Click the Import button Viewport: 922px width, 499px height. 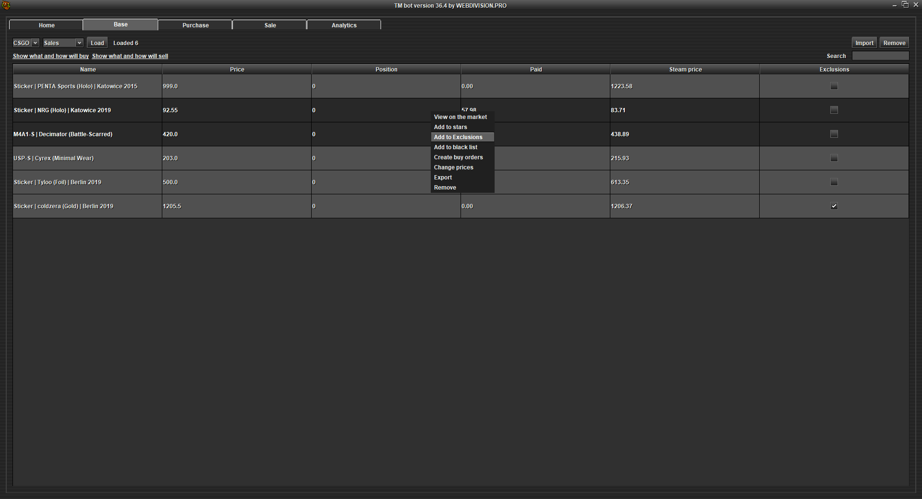point(864,43)
